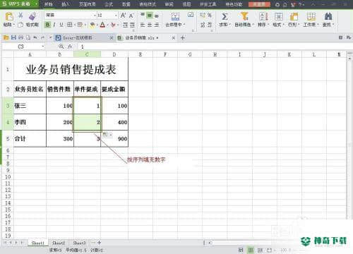
Task: Click the Find binoculars icon
Action: [328, 16]
